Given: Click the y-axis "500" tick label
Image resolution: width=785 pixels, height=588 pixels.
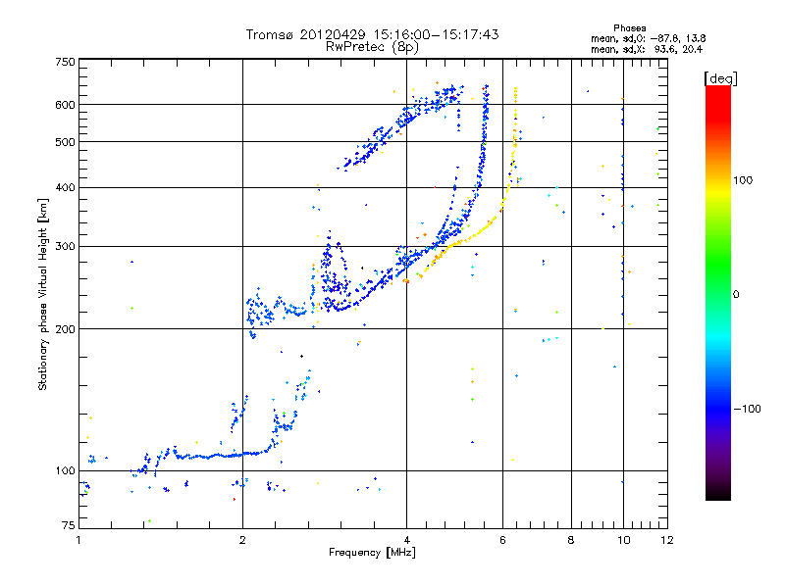Looking at the screenshot, I should point(66,142).
